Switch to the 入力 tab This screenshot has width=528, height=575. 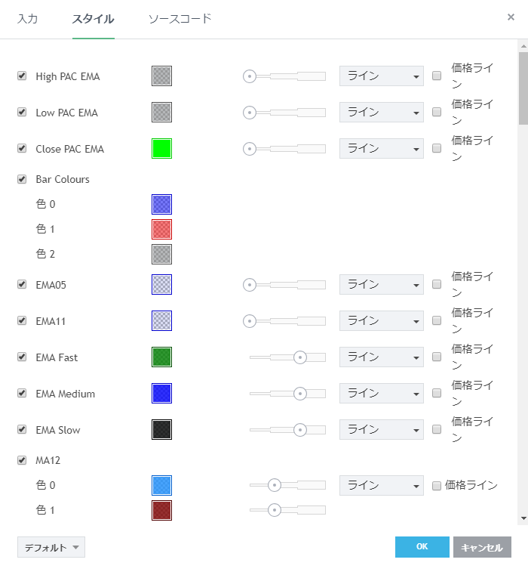click(28, 18)
